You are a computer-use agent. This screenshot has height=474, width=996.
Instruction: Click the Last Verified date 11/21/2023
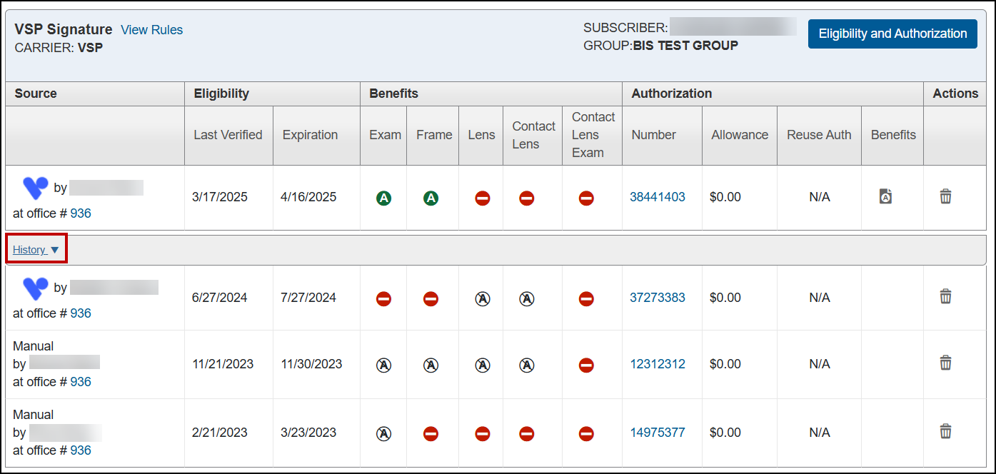coord(223,364)
